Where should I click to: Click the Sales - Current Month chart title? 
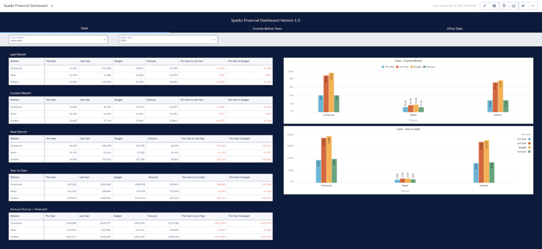coord(408,60)
